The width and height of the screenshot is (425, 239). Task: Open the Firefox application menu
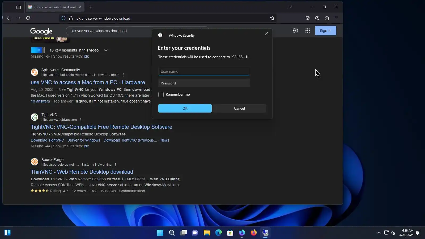[336, 18]
